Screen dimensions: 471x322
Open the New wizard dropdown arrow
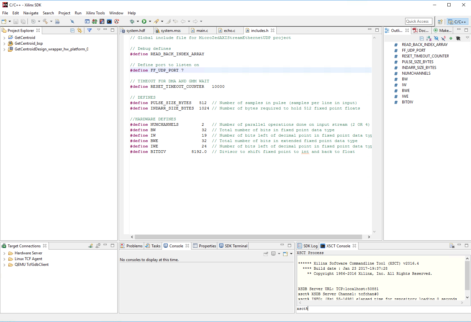point(10,21)
